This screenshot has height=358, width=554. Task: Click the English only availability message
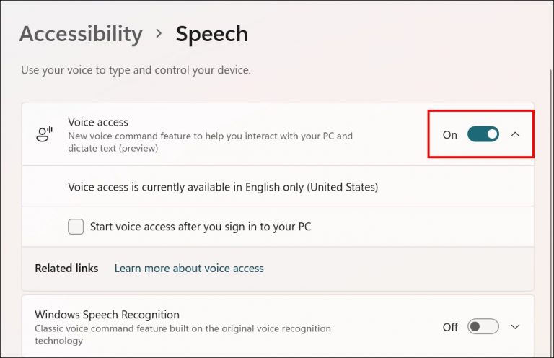coord(223,187)
